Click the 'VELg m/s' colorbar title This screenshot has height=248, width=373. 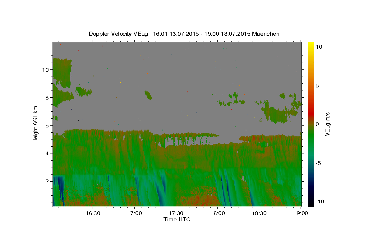click(x=328, y=124)
